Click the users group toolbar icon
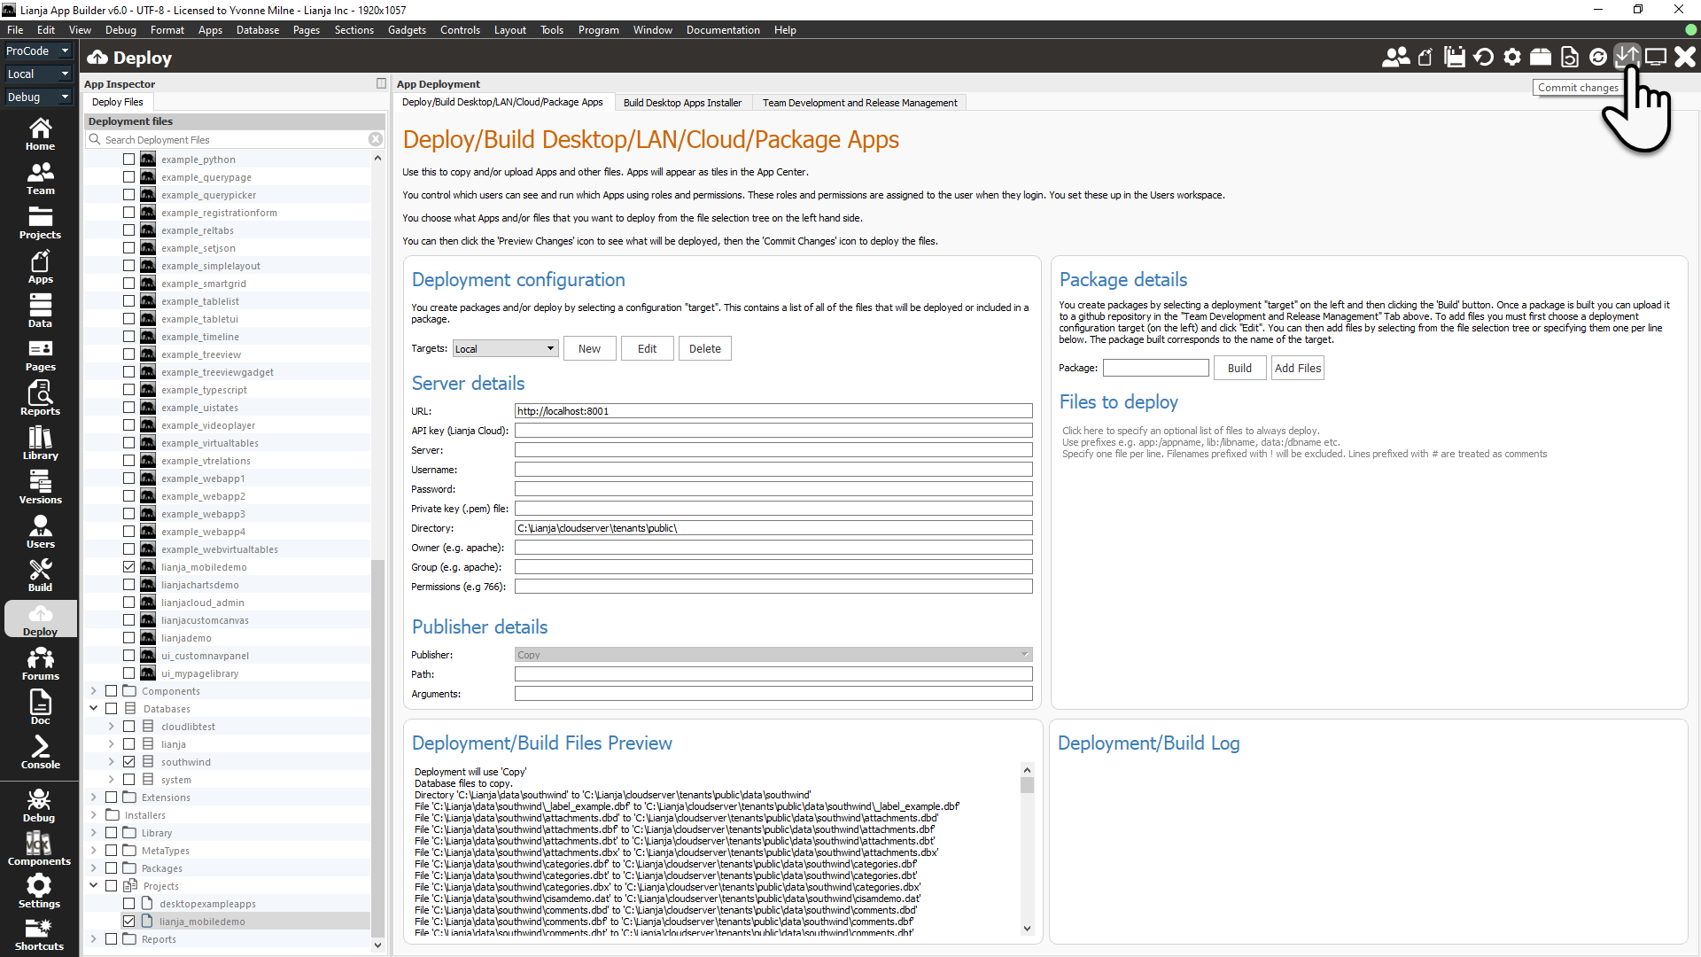Image resolution: width=1701 pixels, height=957 pixels. point(1395,58)
